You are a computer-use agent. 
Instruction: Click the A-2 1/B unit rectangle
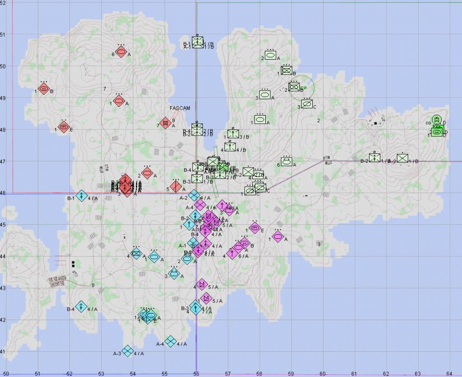tap(402, 158)
